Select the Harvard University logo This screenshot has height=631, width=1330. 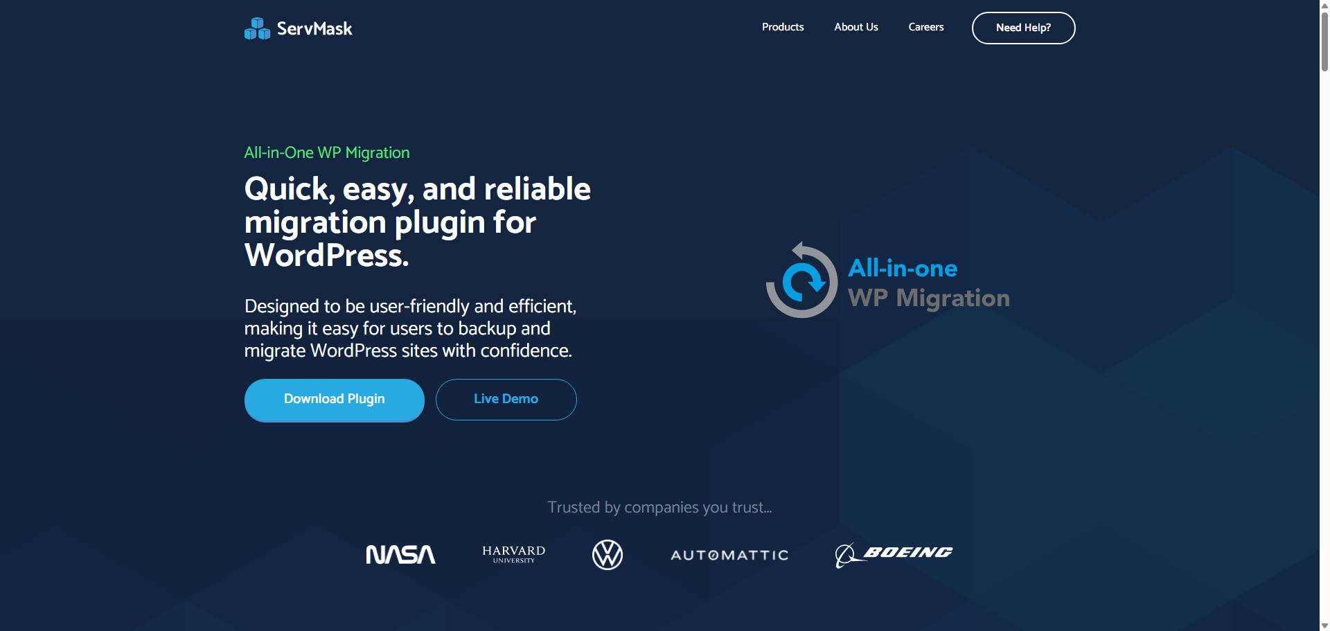click(512, 554)
